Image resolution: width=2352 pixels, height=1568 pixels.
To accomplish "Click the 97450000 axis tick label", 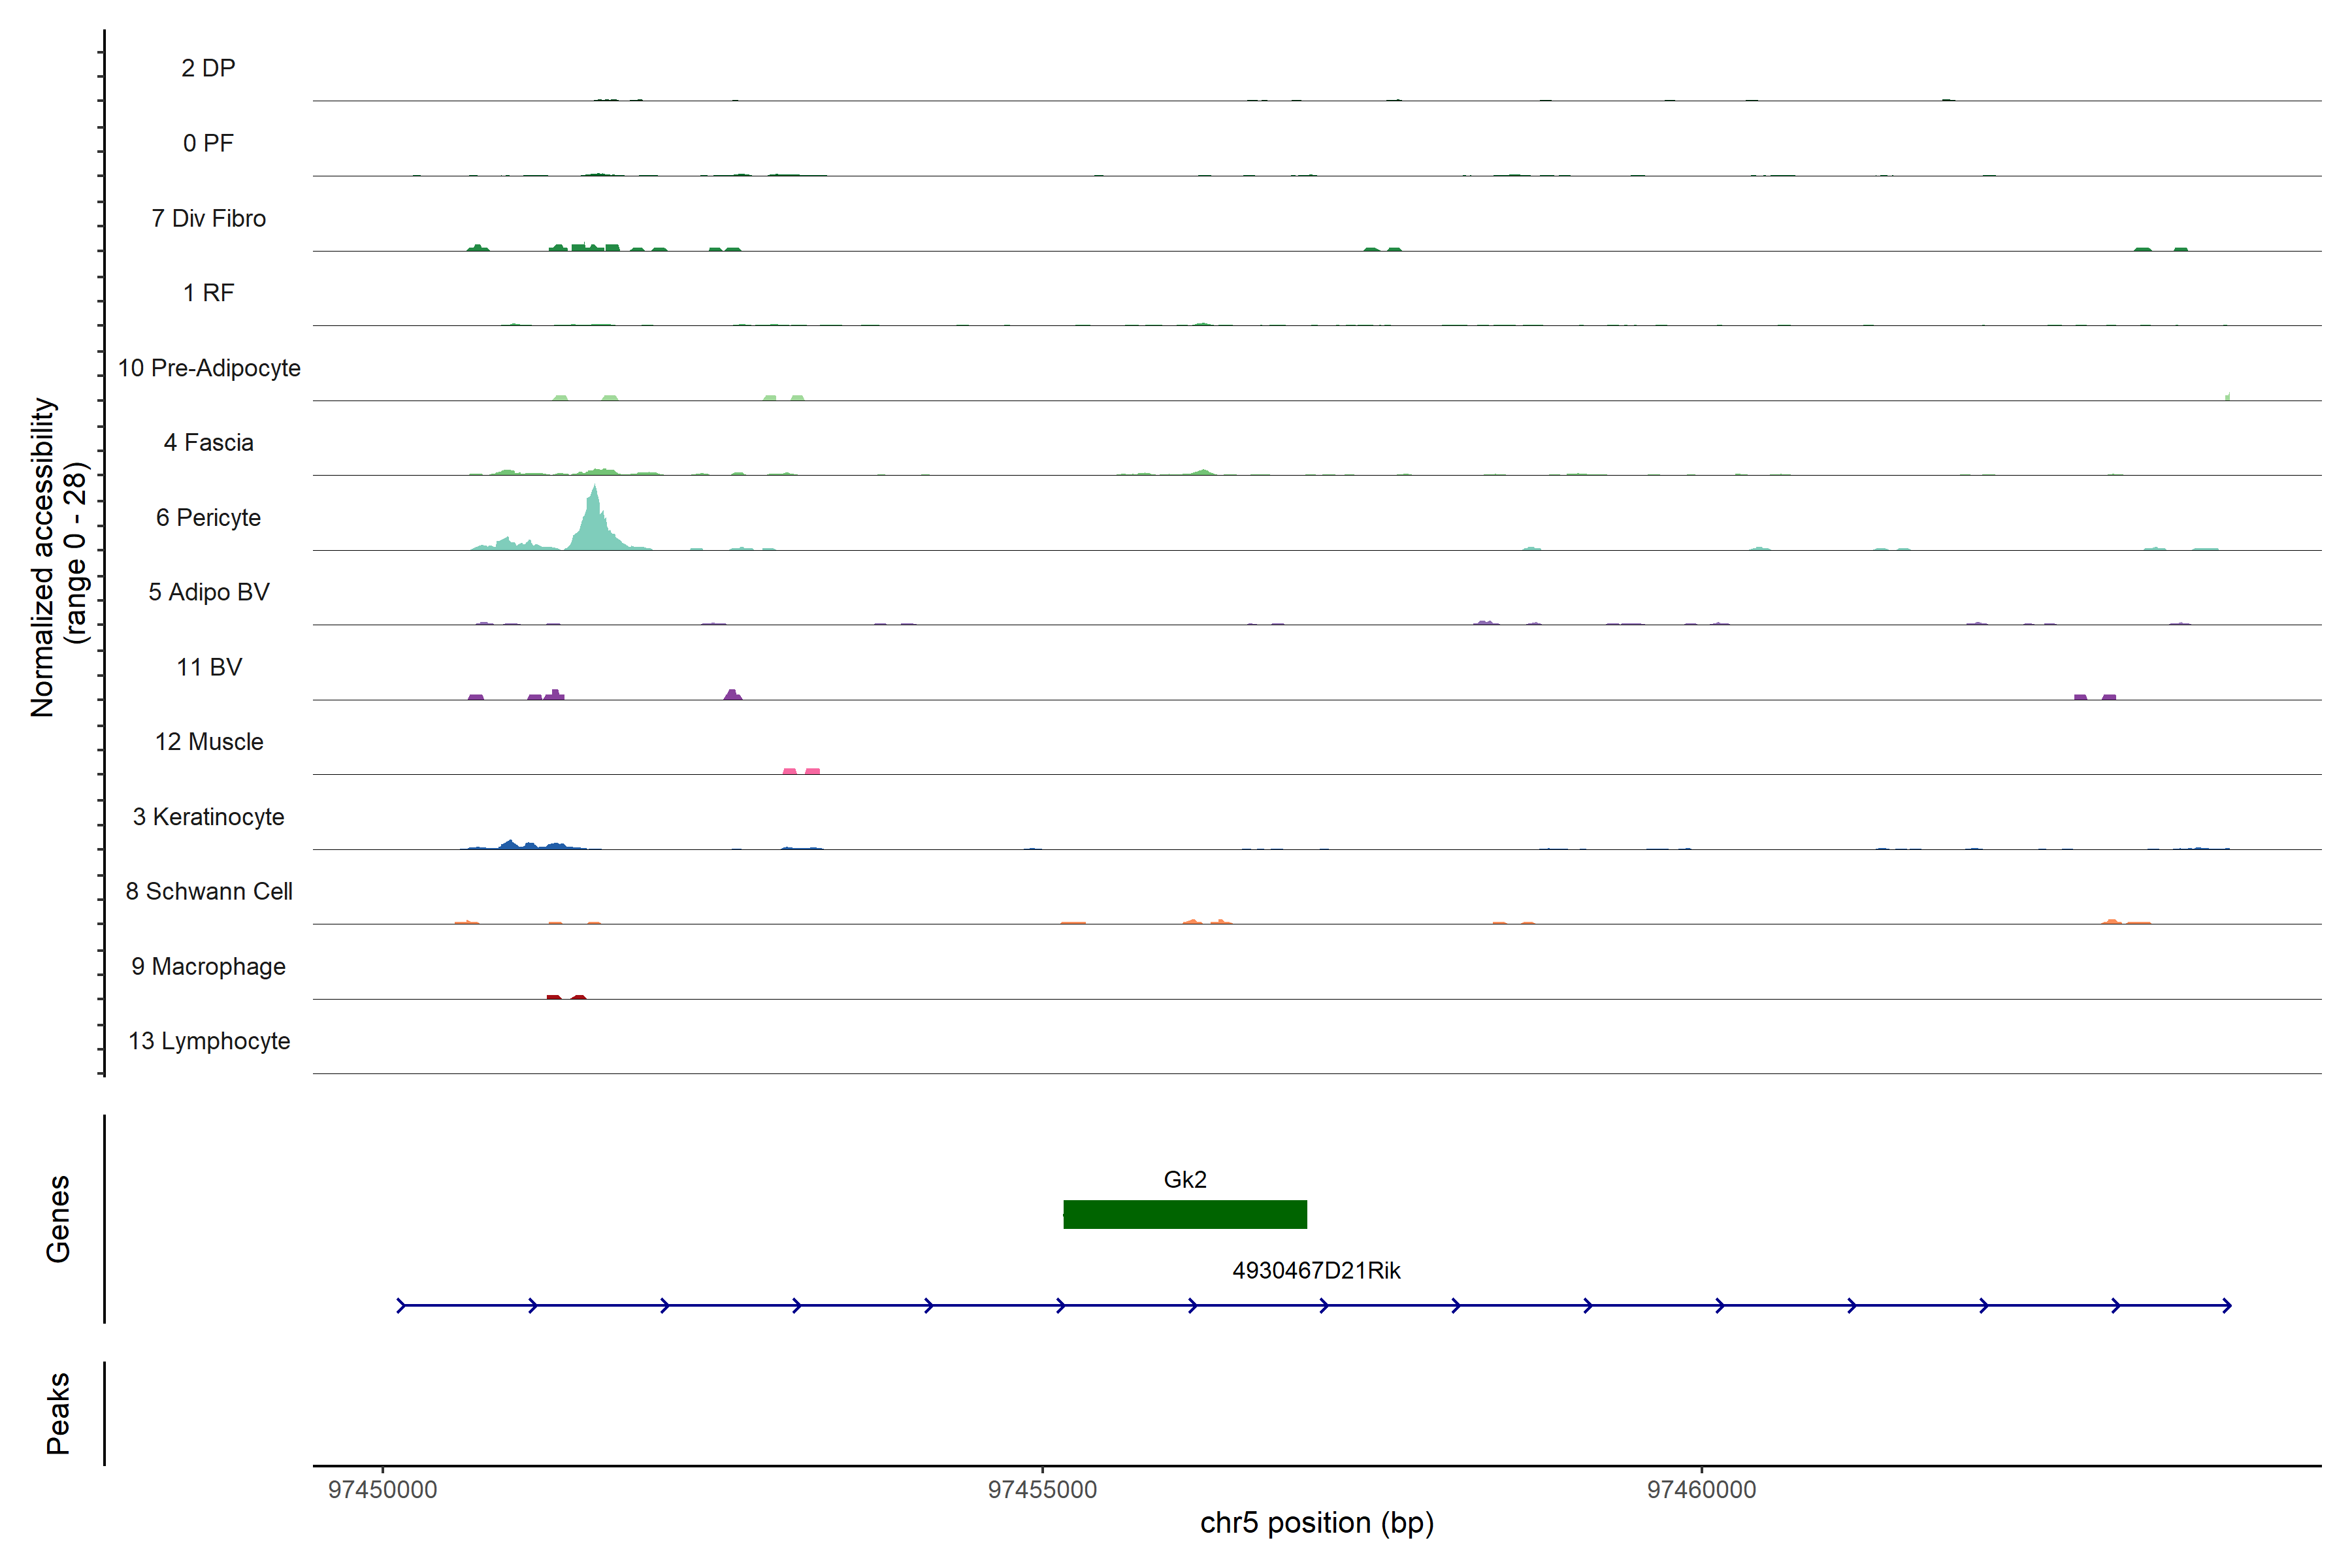I will coord(382,1490).
